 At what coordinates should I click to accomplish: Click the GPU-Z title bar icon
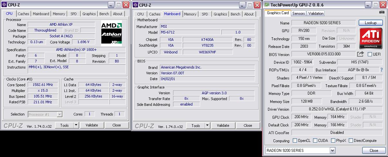[267, 5]
